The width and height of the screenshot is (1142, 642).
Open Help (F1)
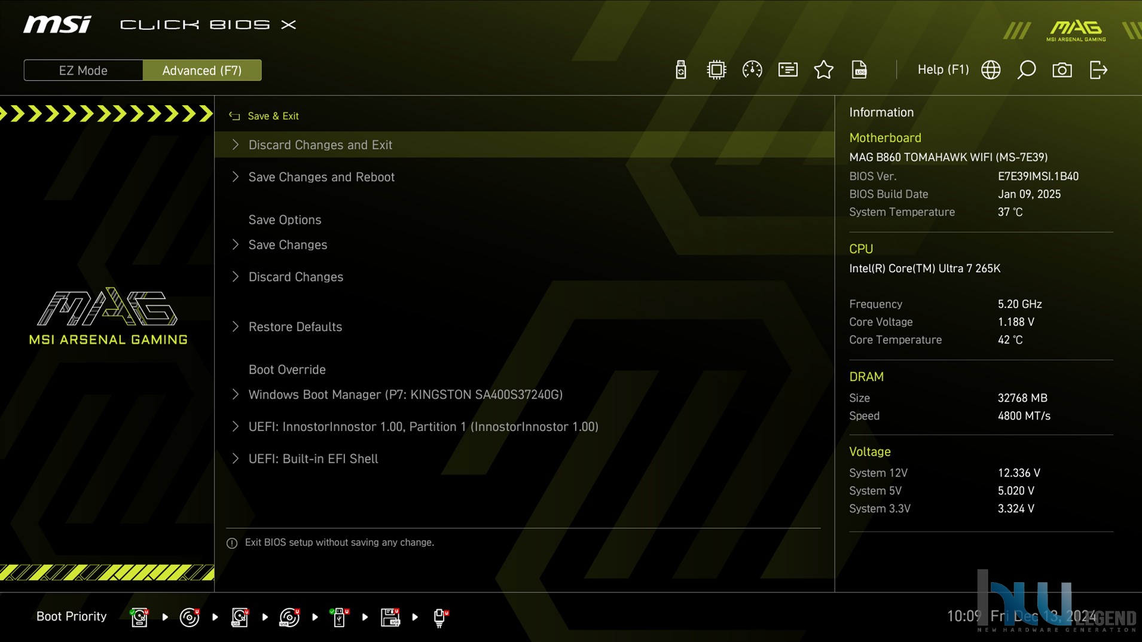pyautogui.click(x=943, y=69)
